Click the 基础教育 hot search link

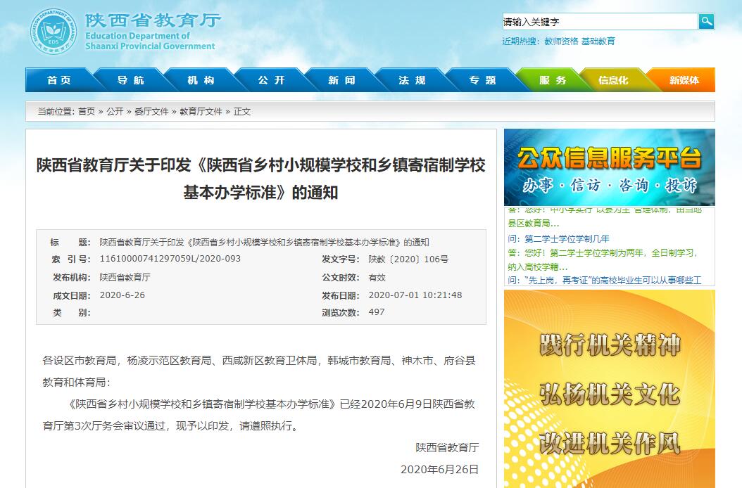(598, 41)
